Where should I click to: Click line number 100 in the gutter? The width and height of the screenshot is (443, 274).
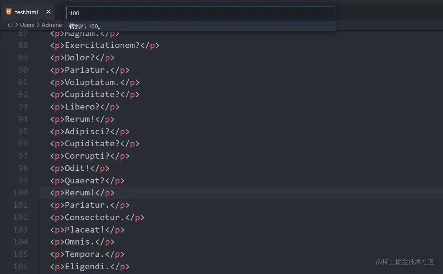click(20, 192)
